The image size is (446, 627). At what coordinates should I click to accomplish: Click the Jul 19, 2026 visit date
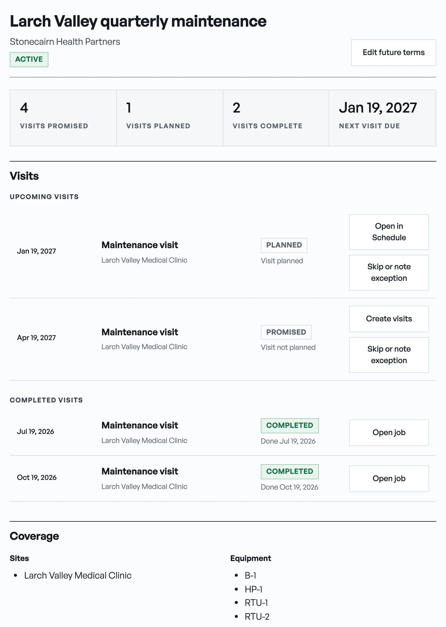click(x=36, y=432)
